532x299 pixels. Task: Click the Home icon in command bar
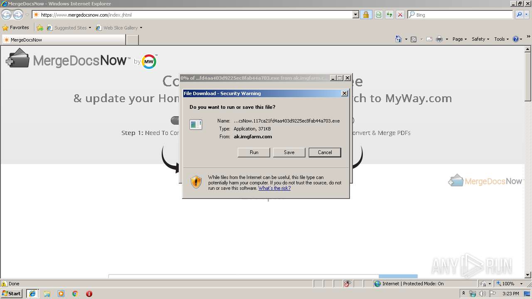pos(399,39)
